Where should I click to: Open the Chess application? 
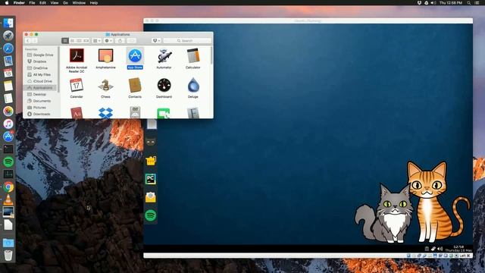coord(105,85)
